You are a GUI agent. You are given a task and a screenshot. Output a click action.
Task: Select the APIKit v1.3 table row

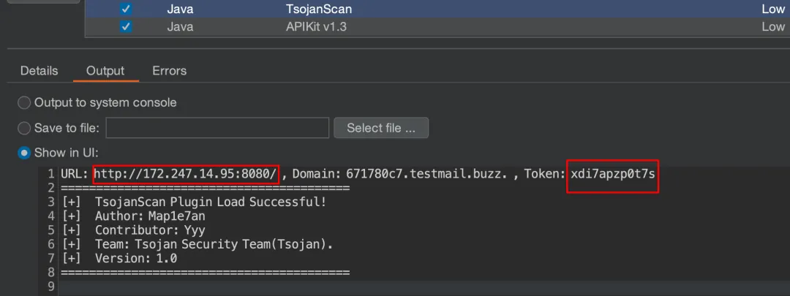439,27
